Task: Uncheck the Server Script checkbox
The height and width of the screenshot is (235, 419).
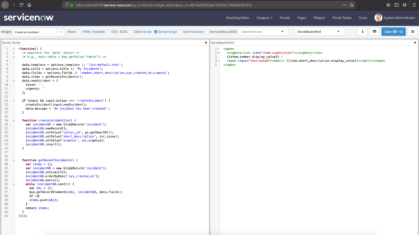Action: click(x=156, y=32)
